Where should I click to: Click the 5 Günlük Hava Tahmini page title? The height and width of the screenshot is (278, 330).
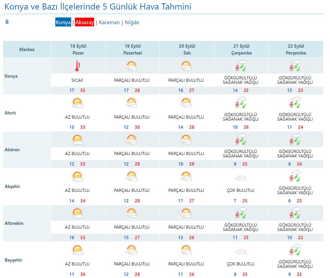98,6
